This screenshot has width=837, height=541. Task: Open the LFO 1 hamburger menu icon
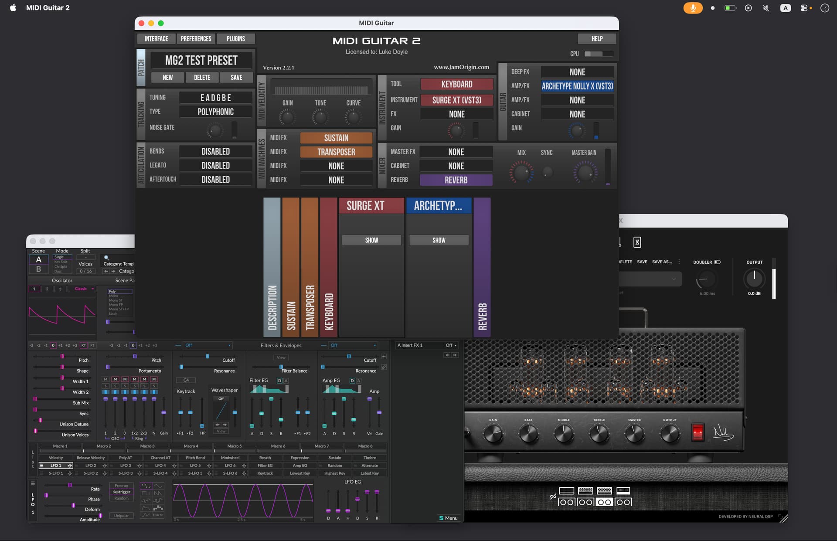click(33, 483)
